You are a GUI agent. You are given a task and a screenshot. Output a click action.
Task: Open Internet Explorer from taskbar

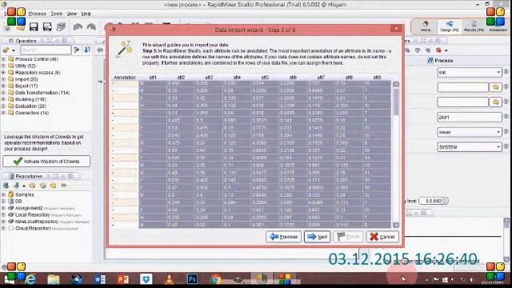(x=30, y=279)
